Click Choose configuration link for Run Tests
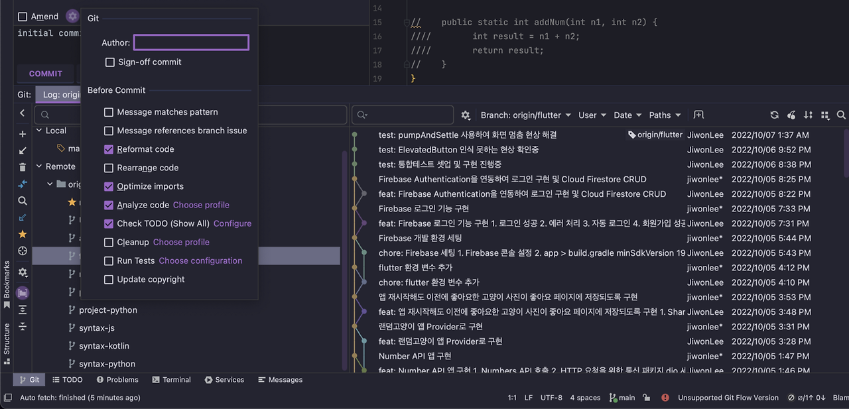Viewport: 849px width, 409px height. click(x=200, y=261)
